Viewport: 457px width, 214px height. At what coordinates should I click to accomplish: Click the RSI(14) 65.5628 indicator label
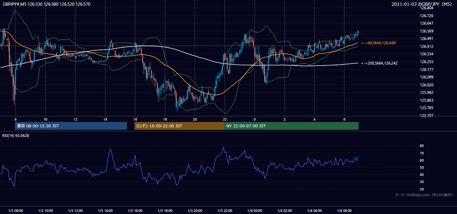16,136
